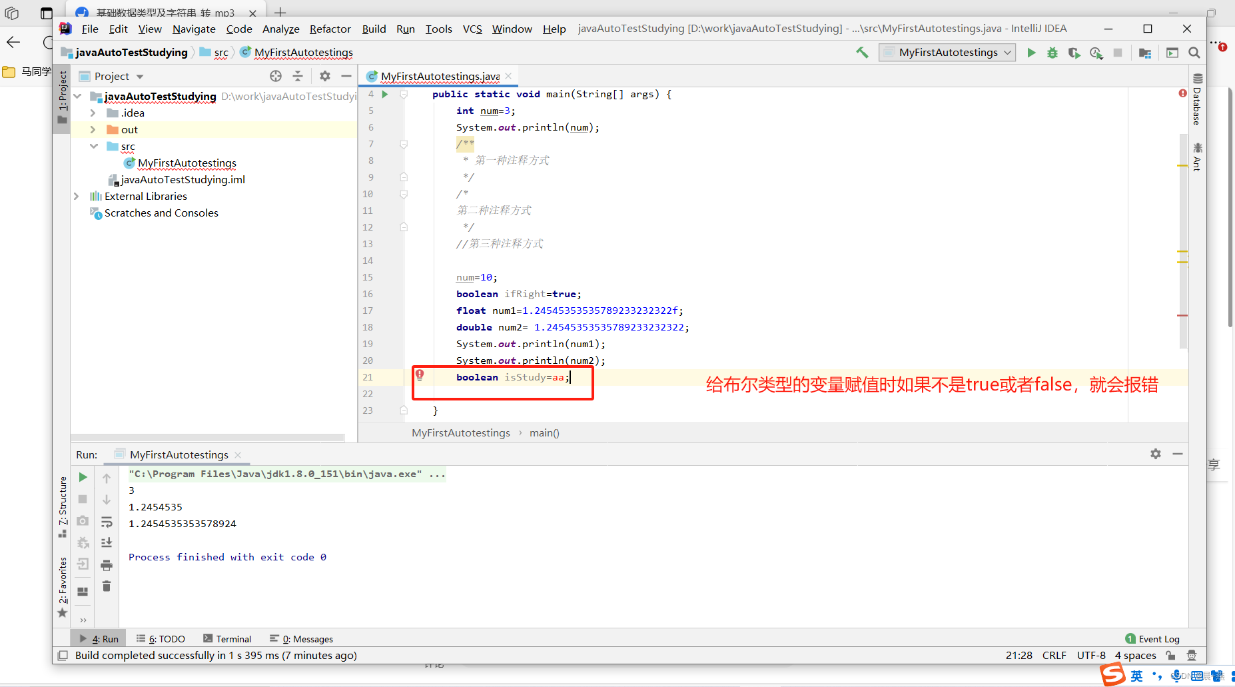Fold the comment block at line 7
Screen dimensions: 1235x687
tap(404, 144)
